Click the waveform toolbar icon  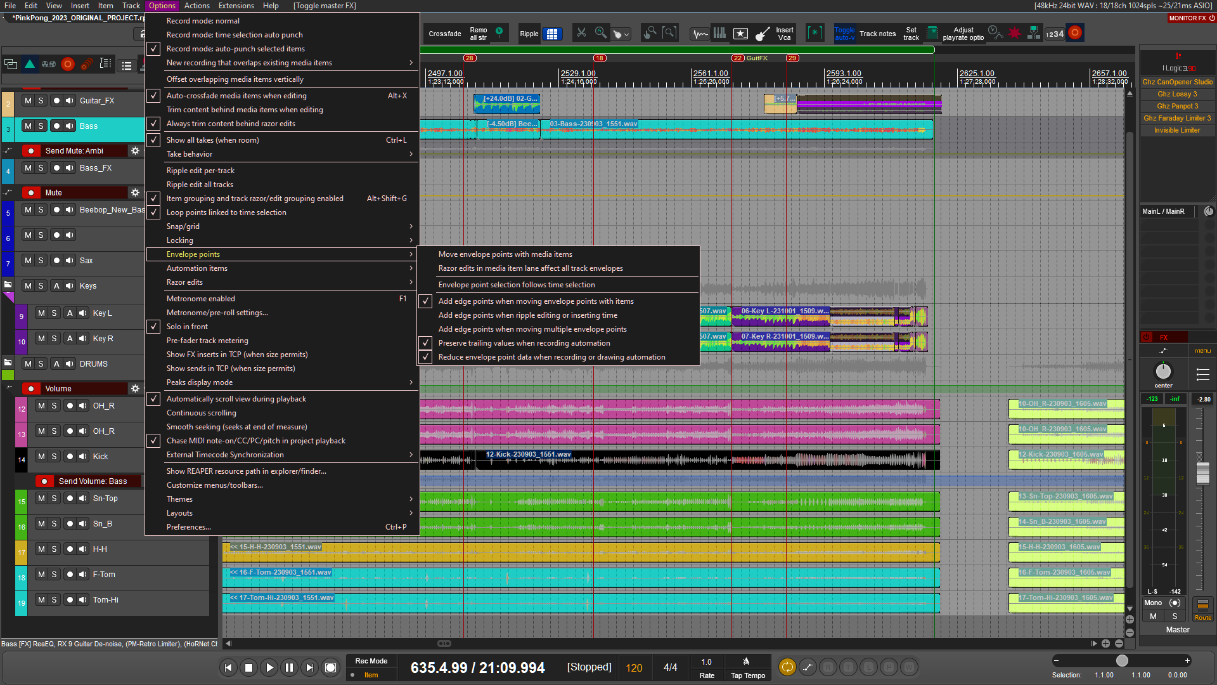pyautogui.click(x=700, y=34)
